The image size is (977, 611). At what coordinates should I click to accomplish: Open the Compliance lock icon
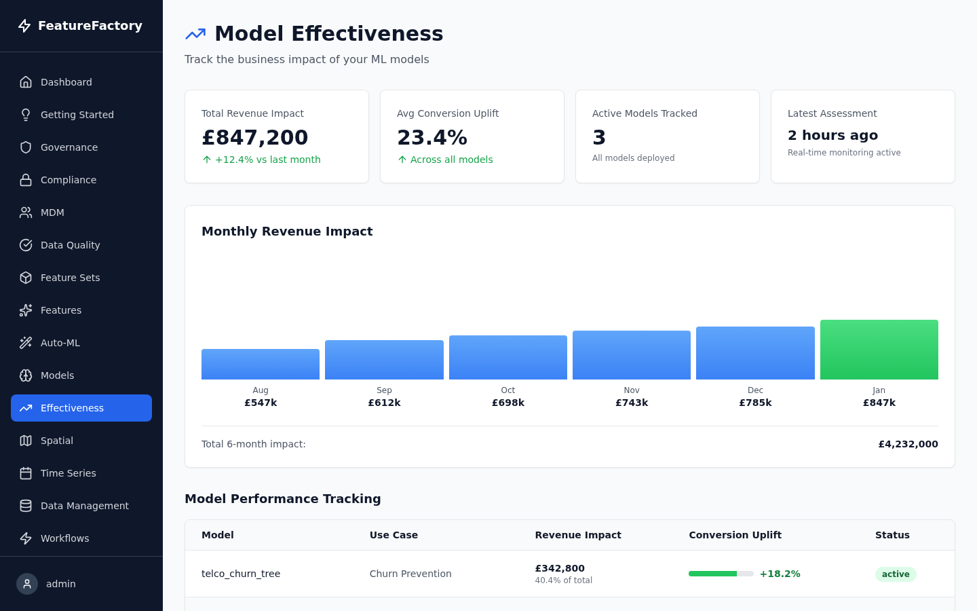click(26, 179)
